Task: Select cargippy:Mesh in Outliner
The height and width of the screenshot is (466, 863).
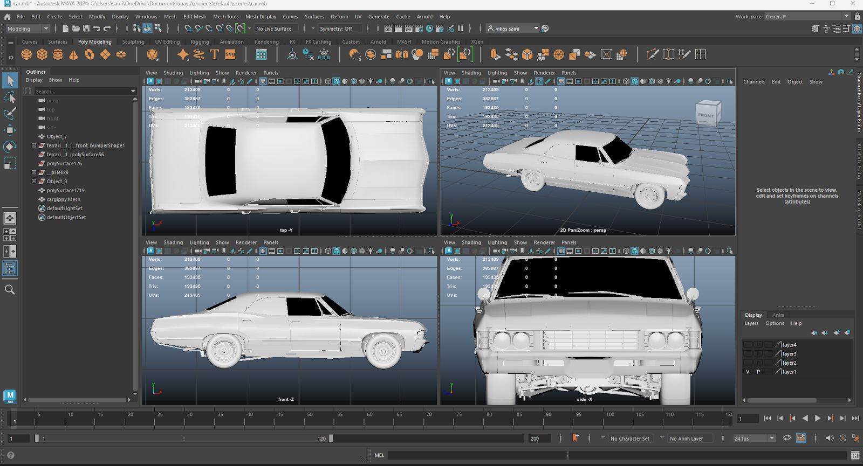Action: pos(63,199)
